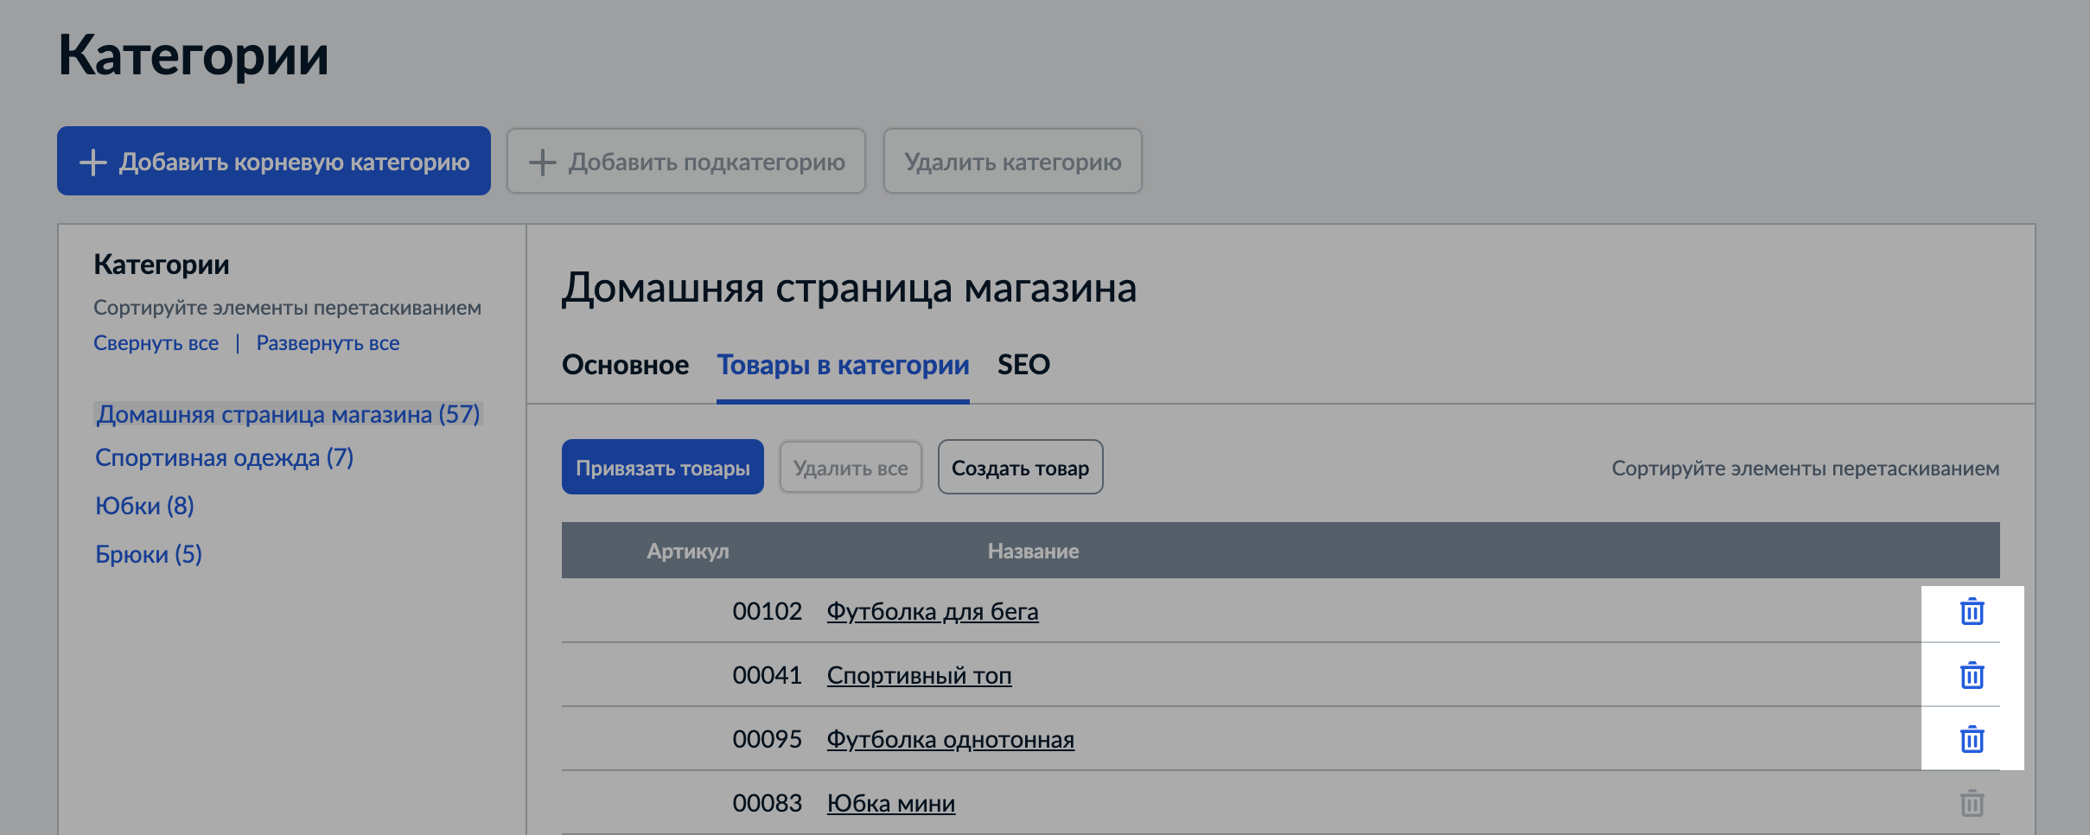Click article number 00102
2090x835 pixels.
767,611
